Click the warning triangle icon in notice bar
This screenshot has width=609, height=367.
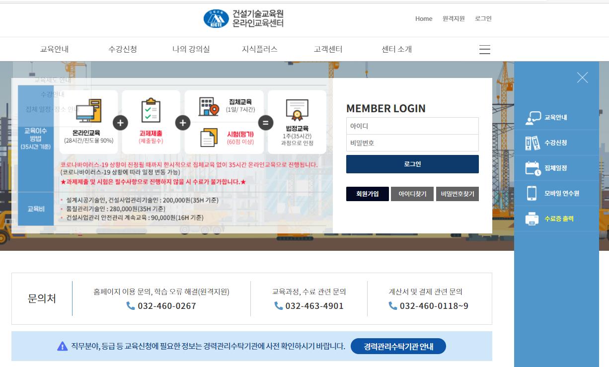pos(62,346)
